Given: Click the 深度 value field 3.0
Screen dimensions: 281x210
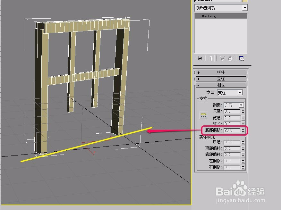Looking at the screenshot, I should click(x=232, y=111).
